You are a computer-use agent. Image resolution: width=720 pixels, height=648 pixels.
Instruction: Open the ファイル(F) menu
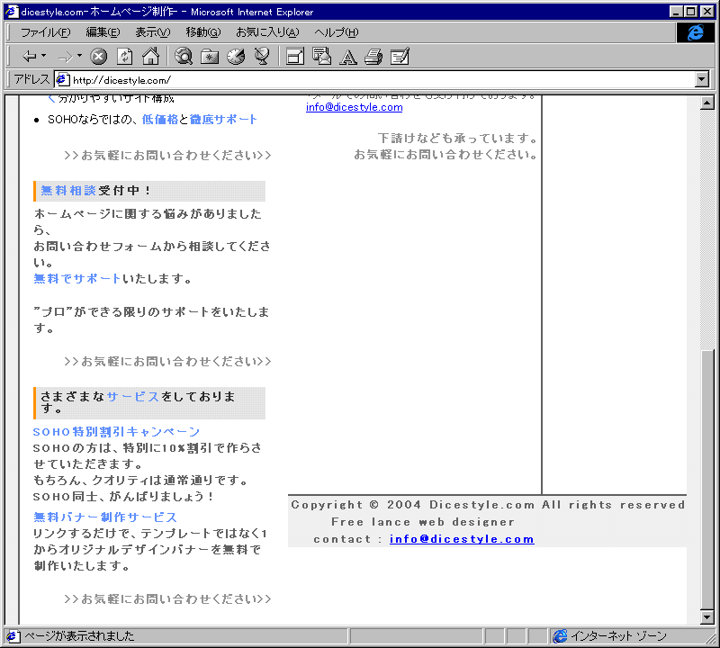46,32
